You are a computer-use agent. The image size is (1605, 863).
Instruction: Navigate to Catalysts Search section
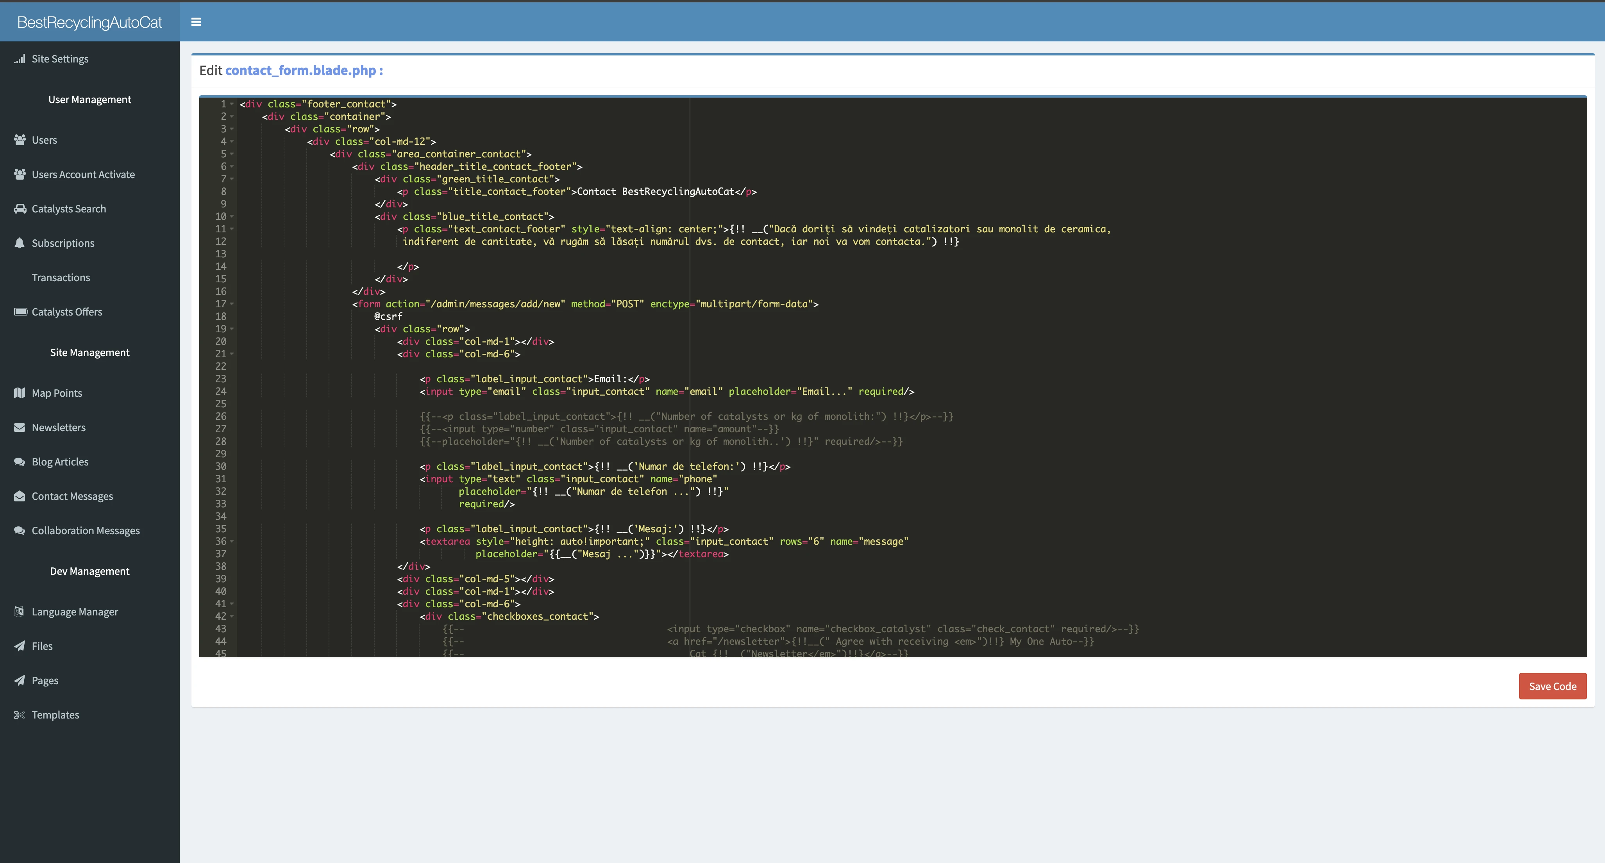[x=68, y=208]
